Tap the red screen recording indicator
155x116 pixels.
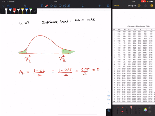143,1
